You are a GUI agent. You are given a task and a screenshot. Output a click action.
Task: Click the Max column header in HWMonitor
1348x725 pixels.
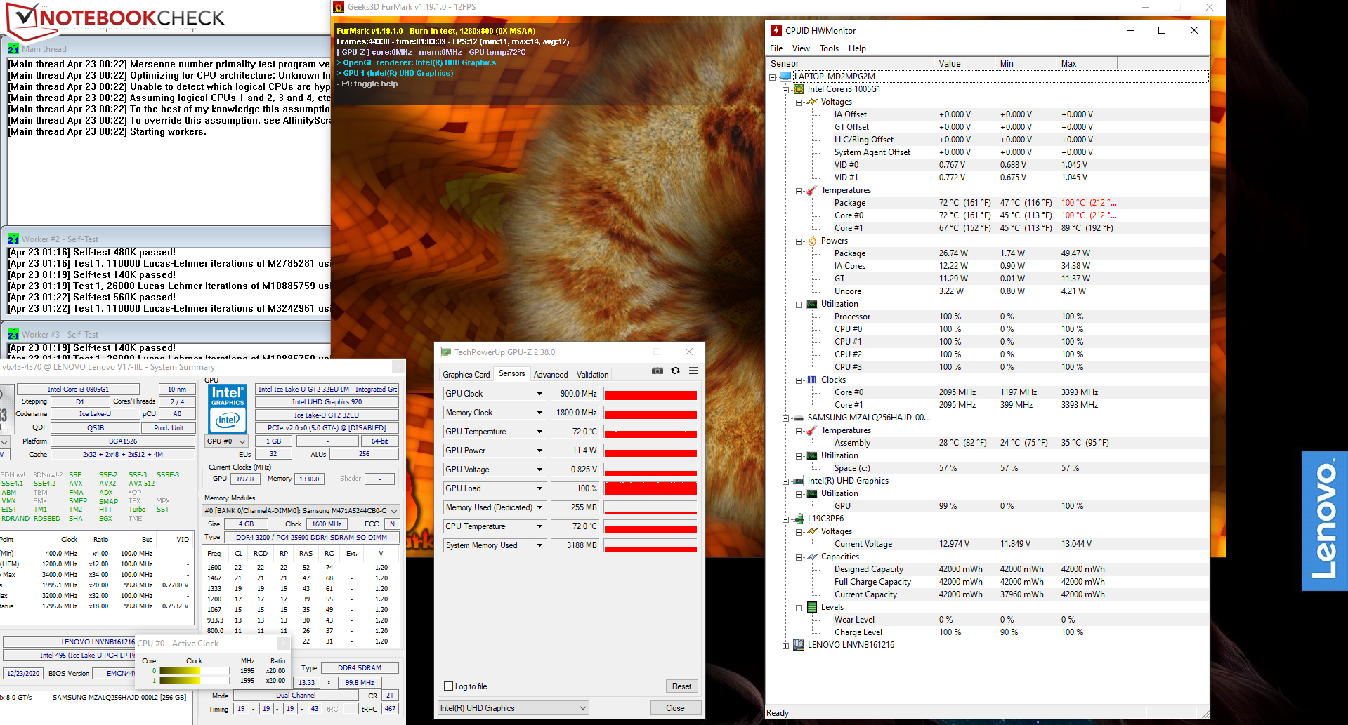(x=1086, y=63)
